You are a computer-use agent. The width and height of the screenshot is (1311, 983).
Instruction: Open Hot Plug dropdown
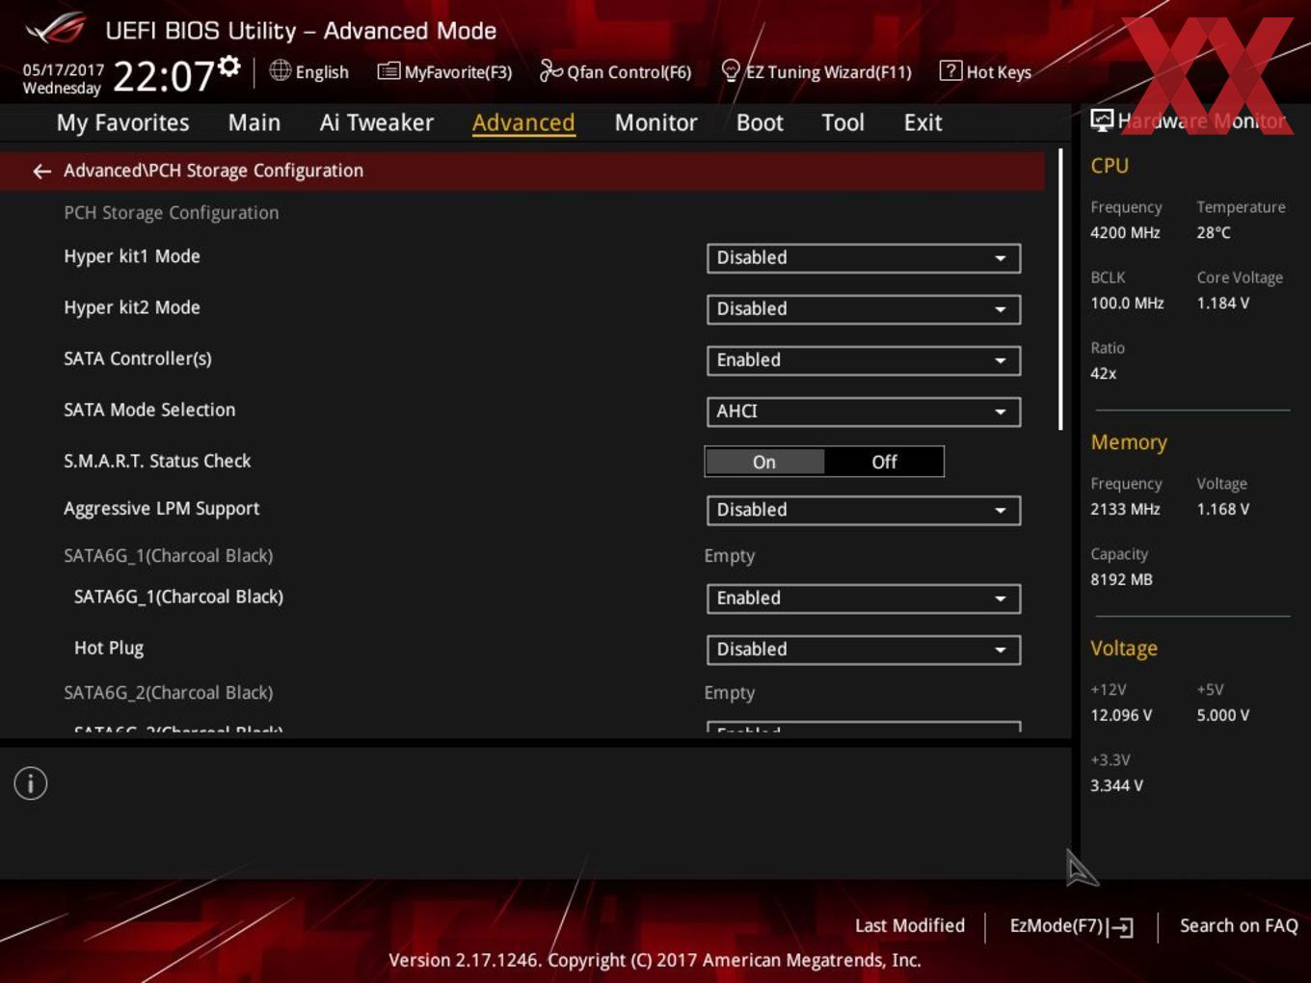[864, 650]
